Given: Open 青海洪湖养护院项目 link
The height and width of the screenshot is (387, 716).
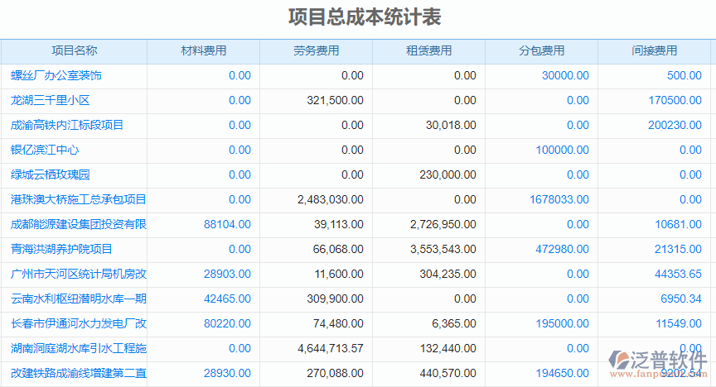Looking at the screenshot, I should (x=61, y=249).
